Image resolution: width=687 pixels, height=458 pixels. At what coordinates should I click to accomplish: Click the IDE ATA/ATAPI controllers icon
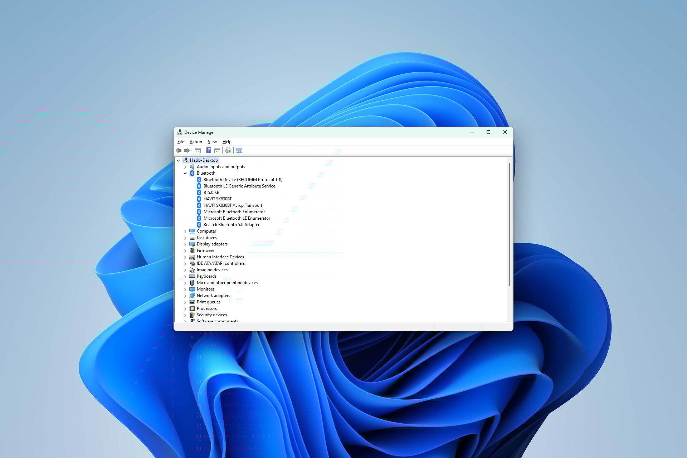click(x=192, y=263)
